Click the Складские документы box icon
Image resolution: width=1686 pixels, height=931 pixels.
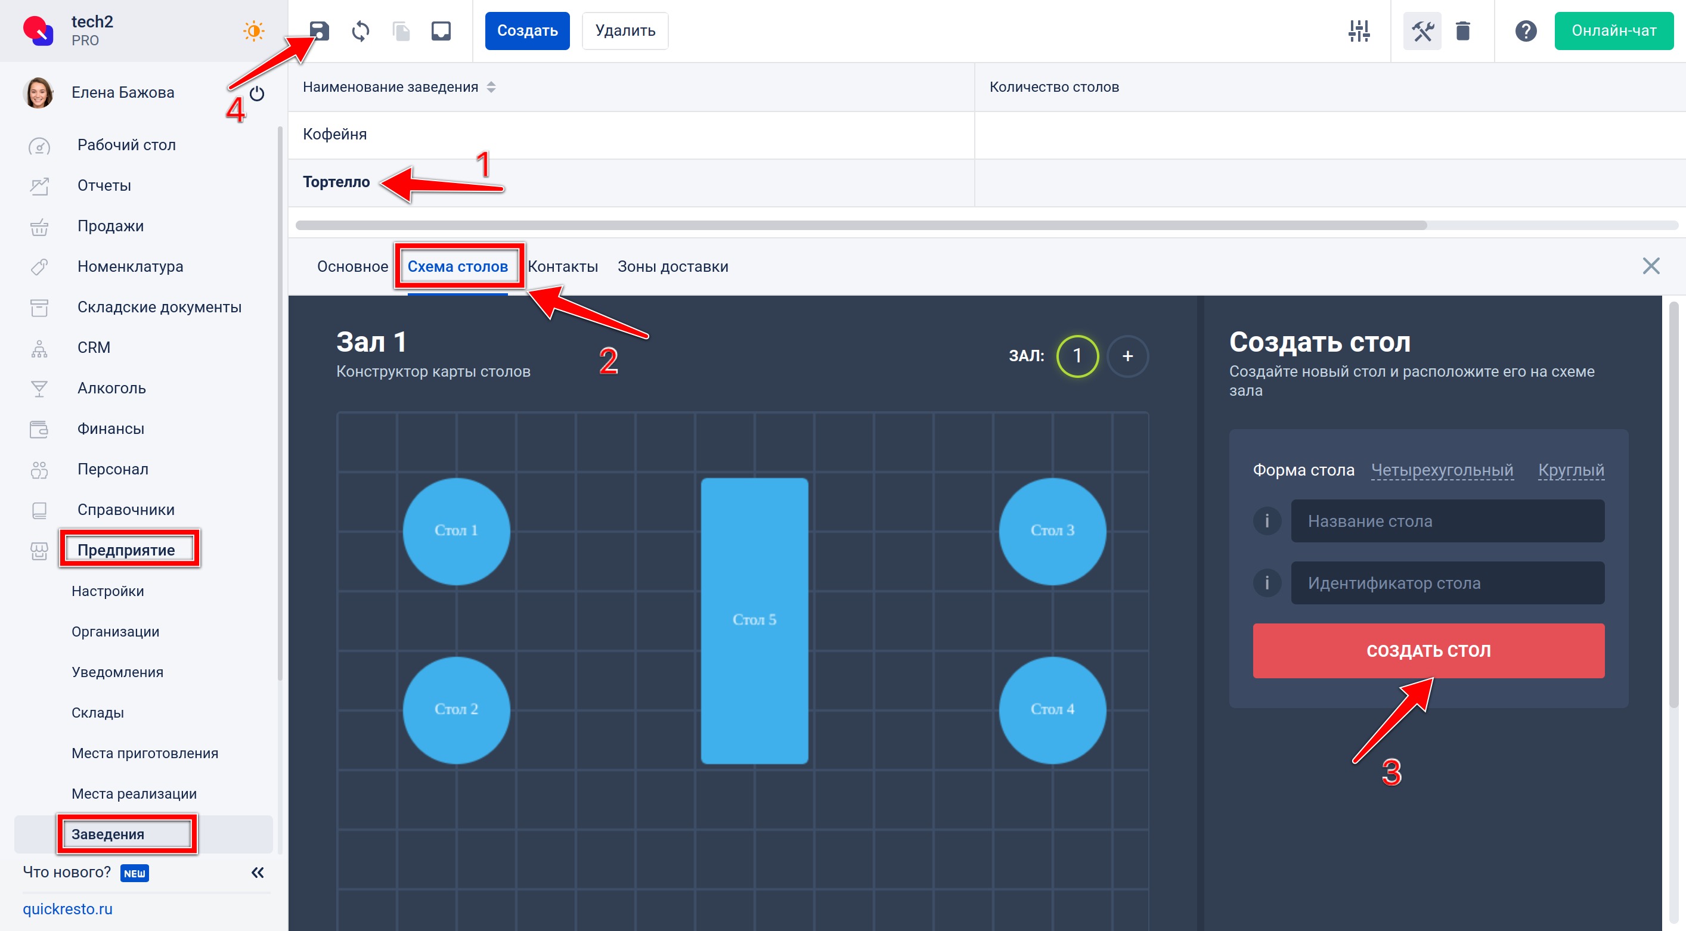[x=39, y=308]
